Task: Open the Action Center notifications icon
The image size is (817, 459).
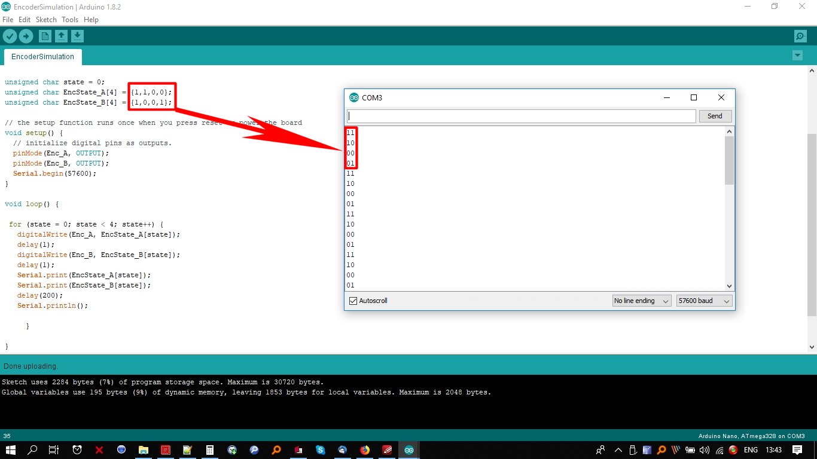Action: click(x=797, y=450)
